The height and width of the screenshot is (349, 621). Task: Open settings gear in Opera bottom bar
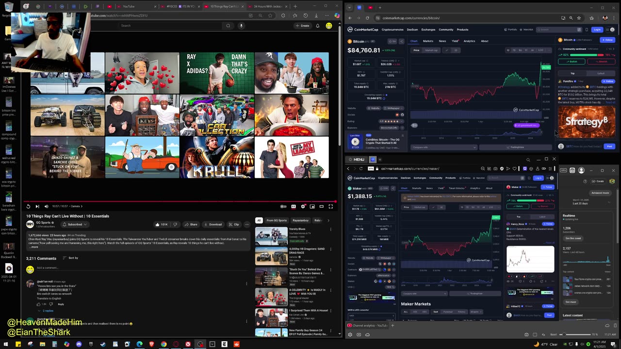pyautogui.click(x=350, y=334)
